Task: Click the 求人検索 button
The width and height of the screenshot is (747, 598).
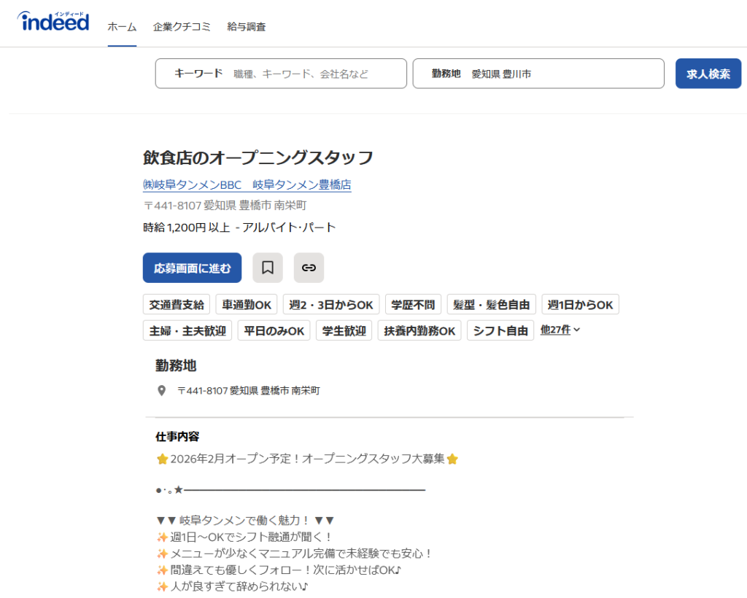Action: click(x=708, y=74)
